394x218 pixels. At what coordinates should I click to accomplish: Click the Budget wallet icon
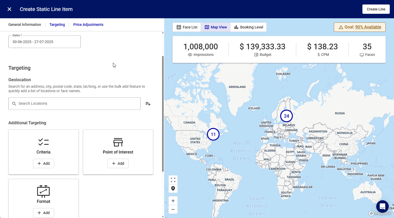(256, 55)
